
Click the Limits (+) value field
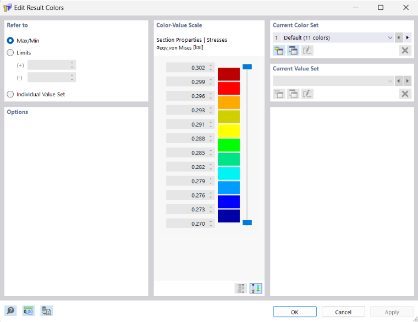click(x=52, y=65)
